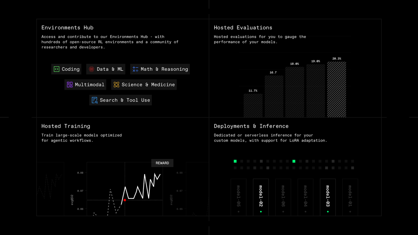Click the 11.7% evaluation bar

[253, 105]
